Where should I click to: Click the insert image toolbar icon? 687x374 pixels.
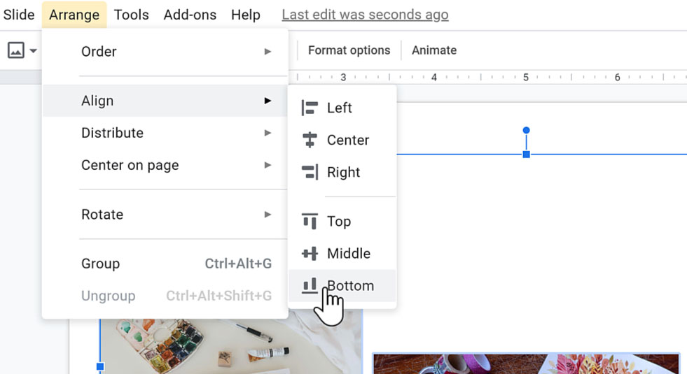(15, 50)
